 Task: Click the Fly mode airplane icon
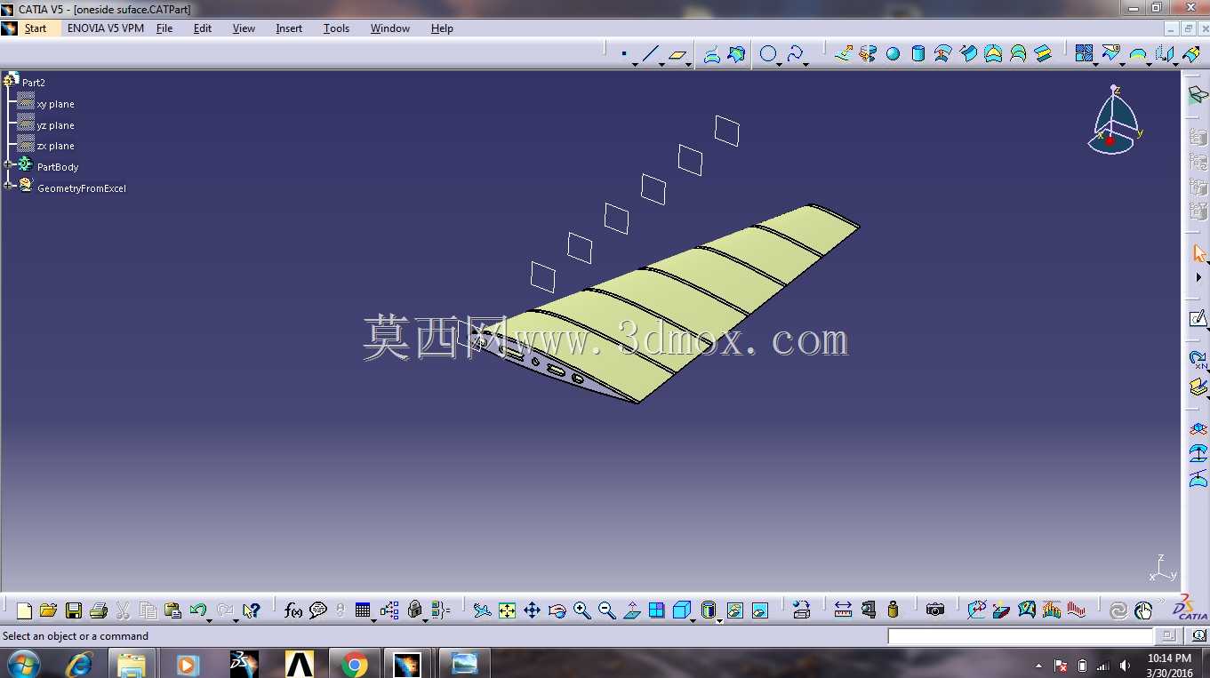click(482, 610)
